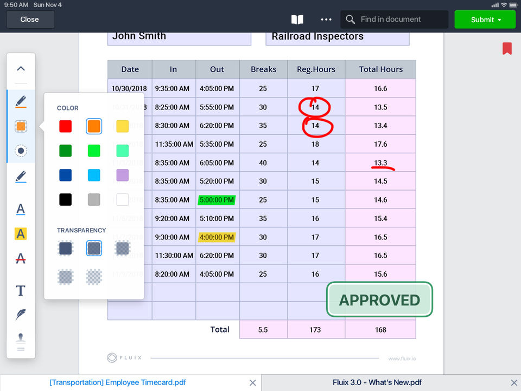Viewport: 521px width, 391px height.
Task: Open the bookmarks book icon
Action: point(297,19)
